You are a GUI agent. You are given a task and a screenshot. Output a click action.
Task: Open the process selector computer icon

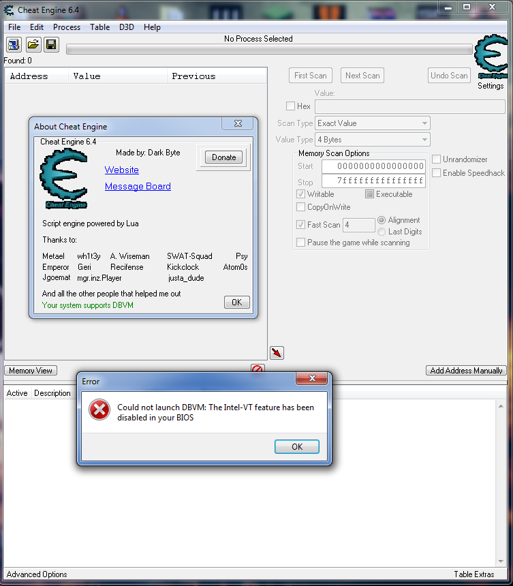tap(14, 45)
